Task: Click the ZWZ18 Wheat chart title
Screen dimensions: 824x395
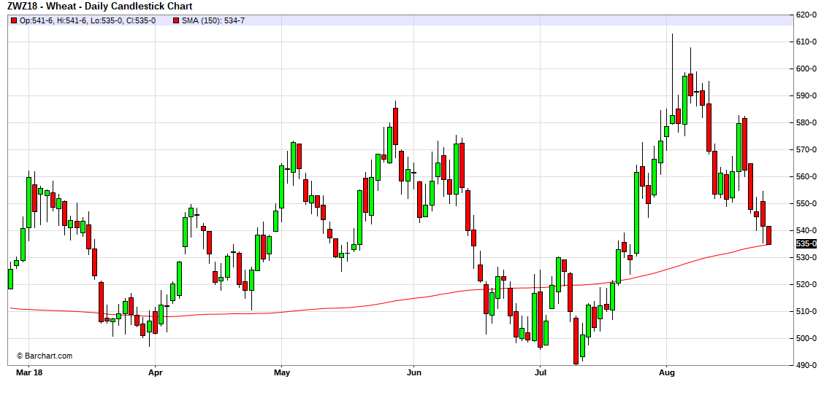Action: [x=99, y=6]
